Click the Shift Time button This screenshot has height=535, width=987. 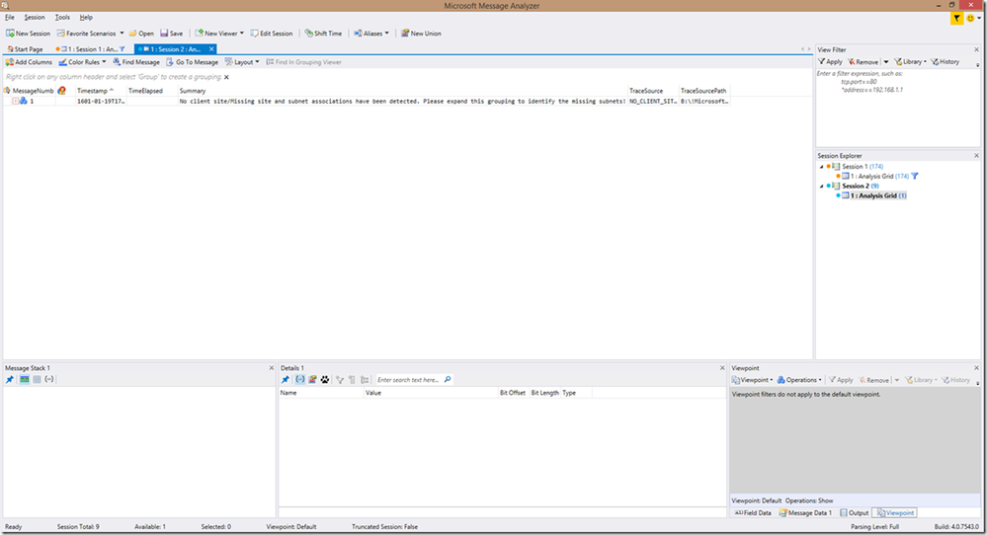[323, 34]
